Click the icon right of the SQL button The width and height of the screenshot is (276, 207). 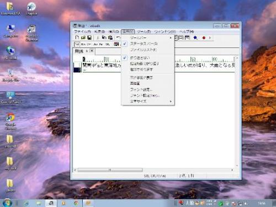coord(116,44)
